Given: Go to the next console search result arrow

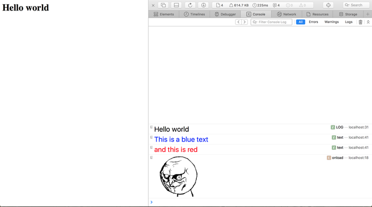Looking at the screenshot, I should click(245, 22).
